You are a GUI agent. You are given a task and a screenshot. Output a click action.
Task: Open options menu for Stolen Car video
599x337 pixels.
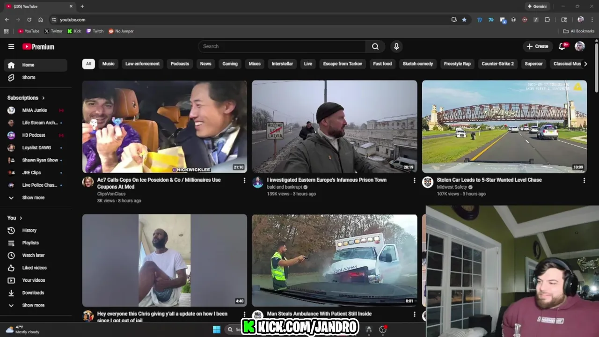pos(584,180)
